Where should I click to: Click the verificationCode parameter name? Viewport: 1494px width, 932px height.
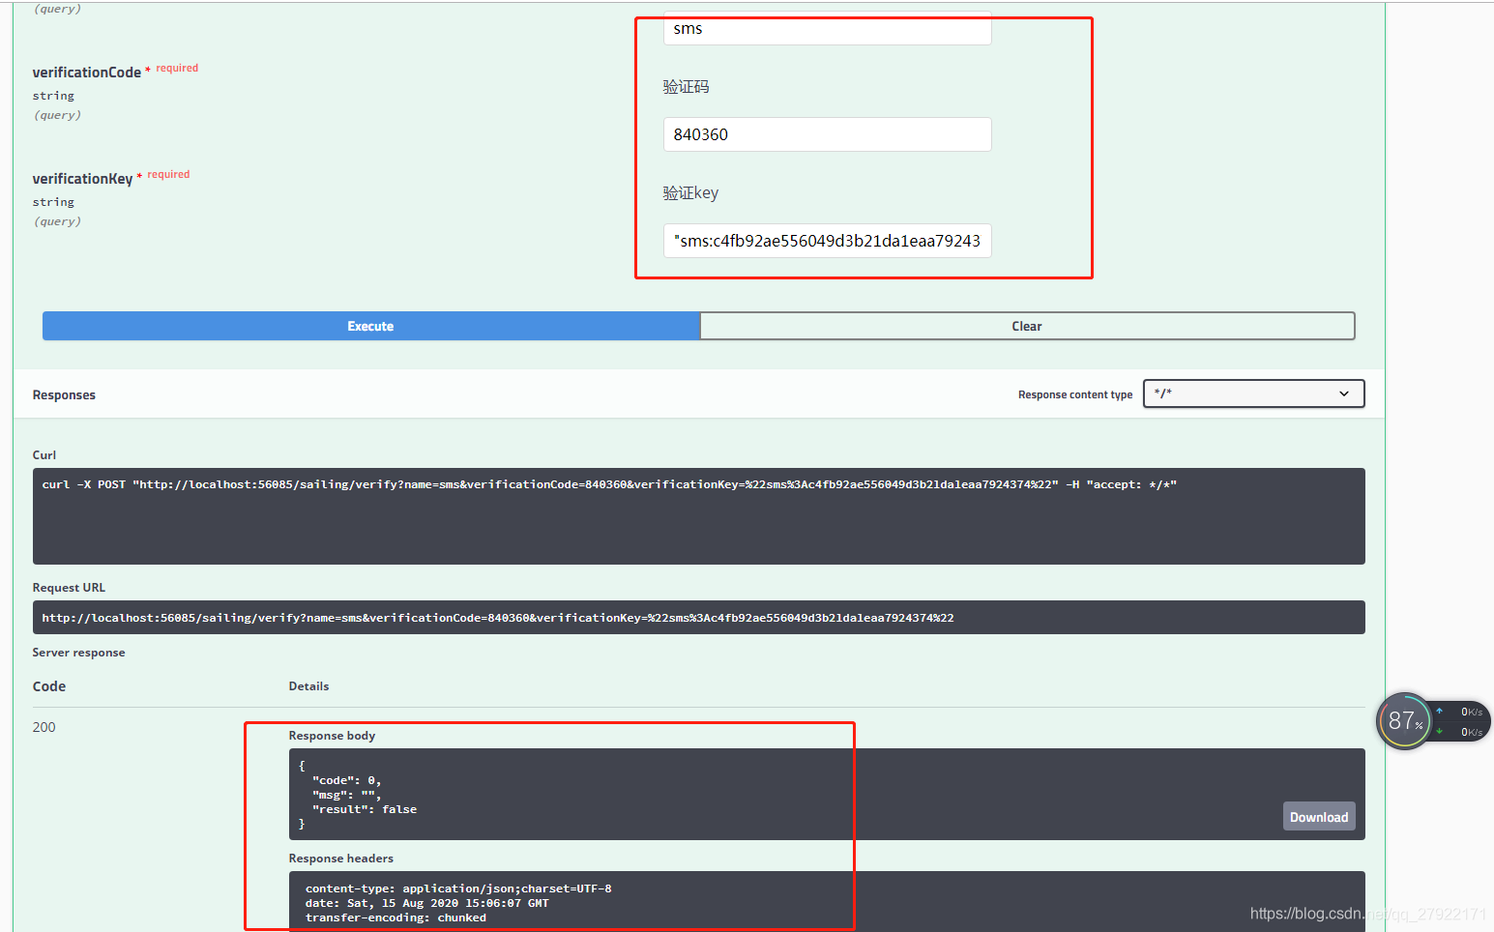pos(87,73)
